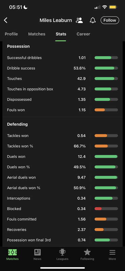Tap the notification bell icon
Screen dimensions: 125x271
pos(93,20)
